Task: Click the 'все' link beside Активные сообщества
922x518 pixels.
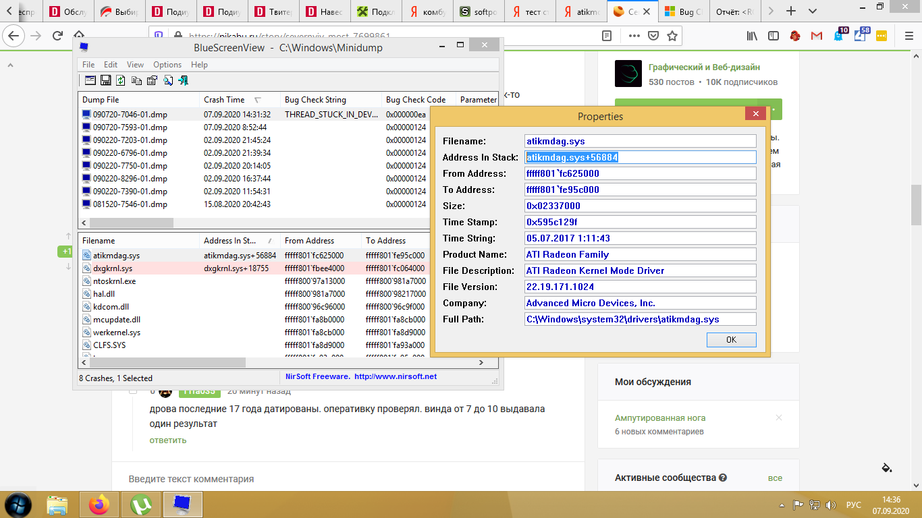Action: (775, 478)
